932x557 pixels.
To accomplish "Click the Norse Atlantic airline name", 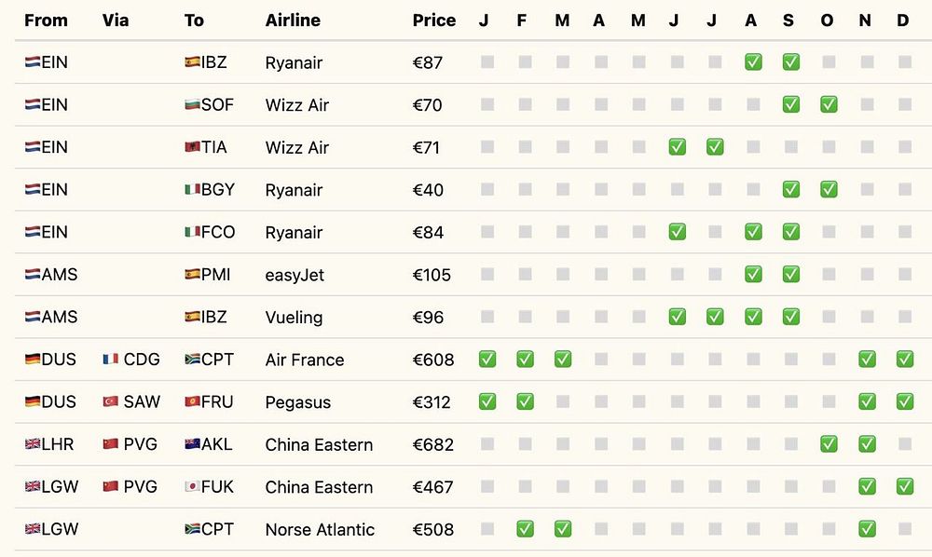I will (320, 529).
